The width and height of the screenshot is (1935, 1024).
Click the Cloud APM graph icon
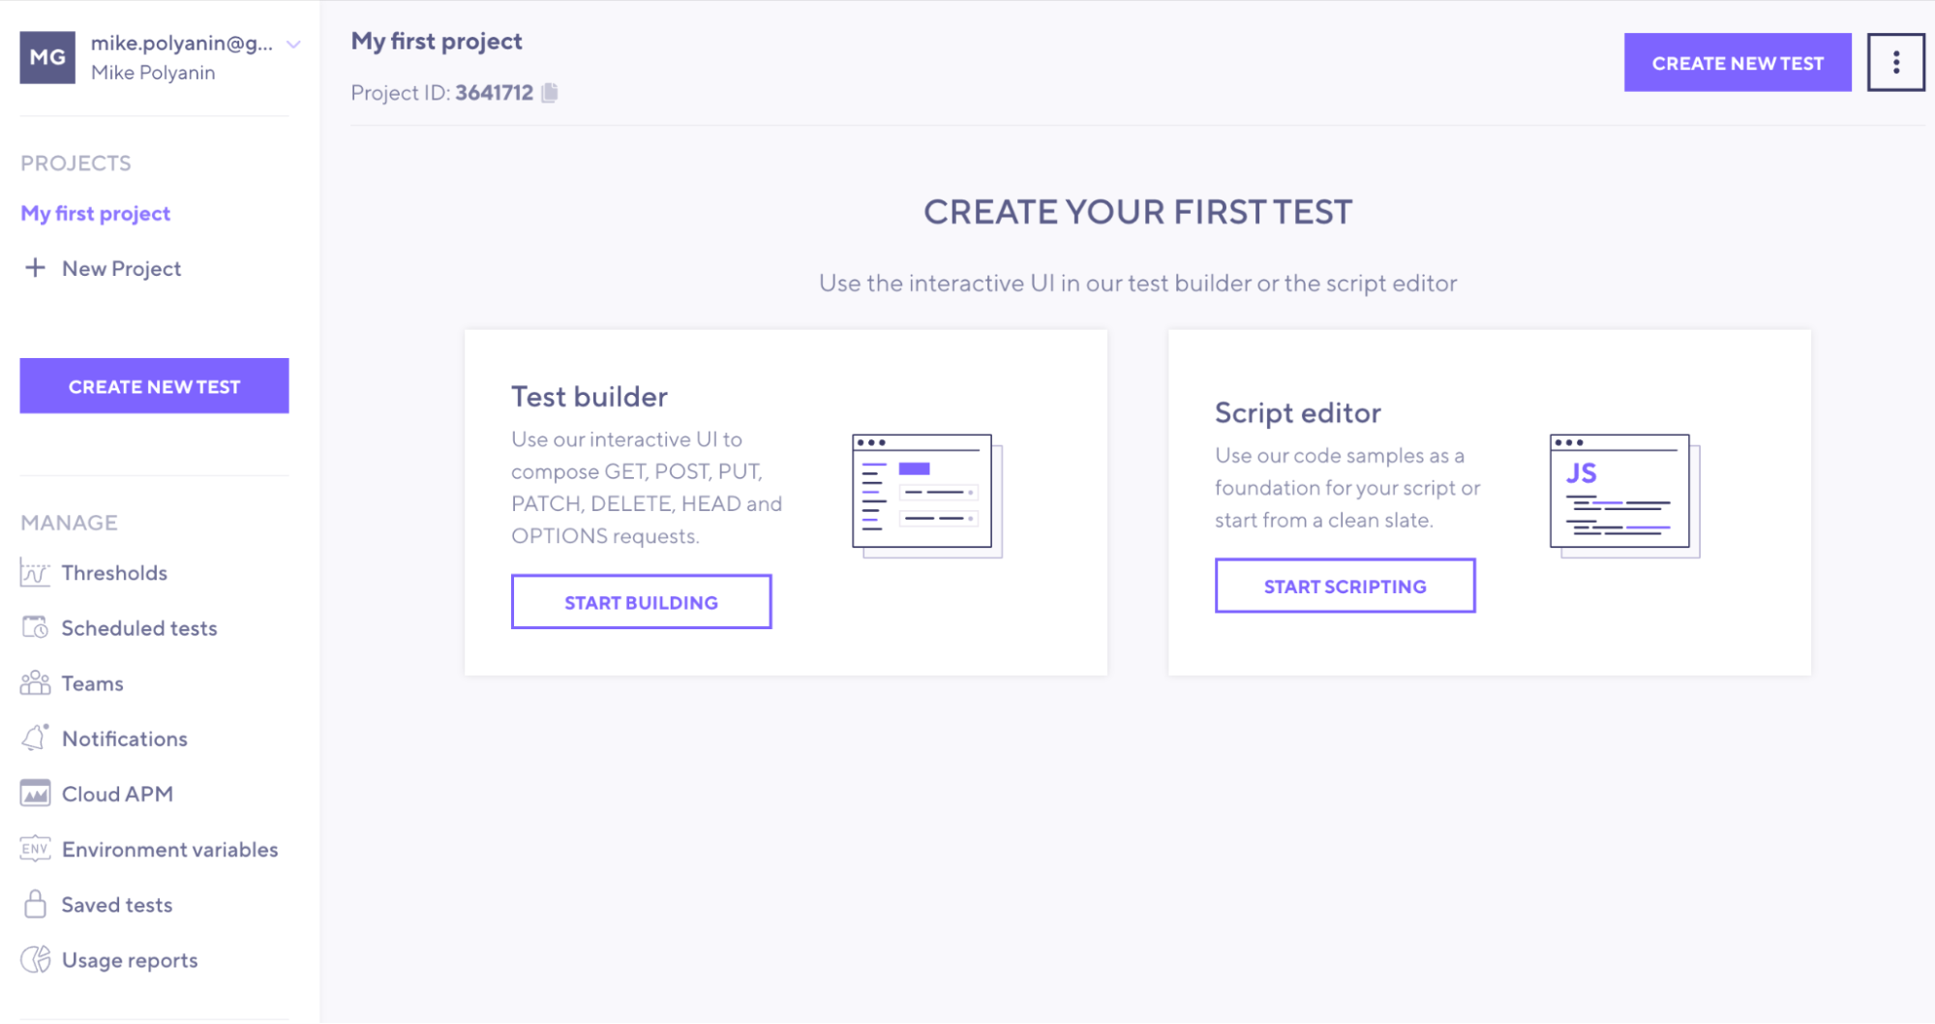click(35, 794)
